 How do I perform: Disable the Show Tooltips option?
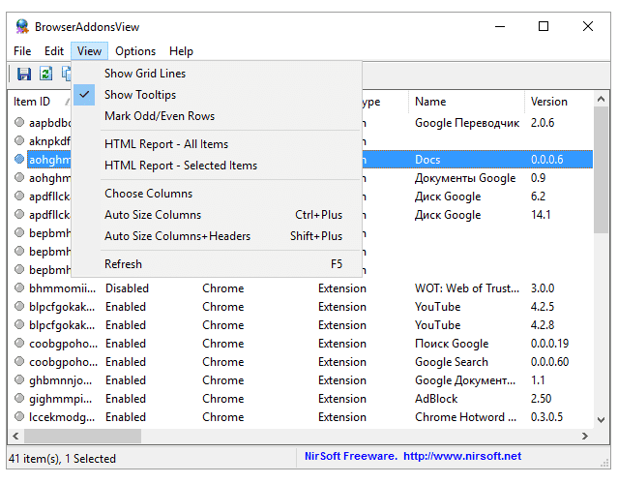point(140,95)
